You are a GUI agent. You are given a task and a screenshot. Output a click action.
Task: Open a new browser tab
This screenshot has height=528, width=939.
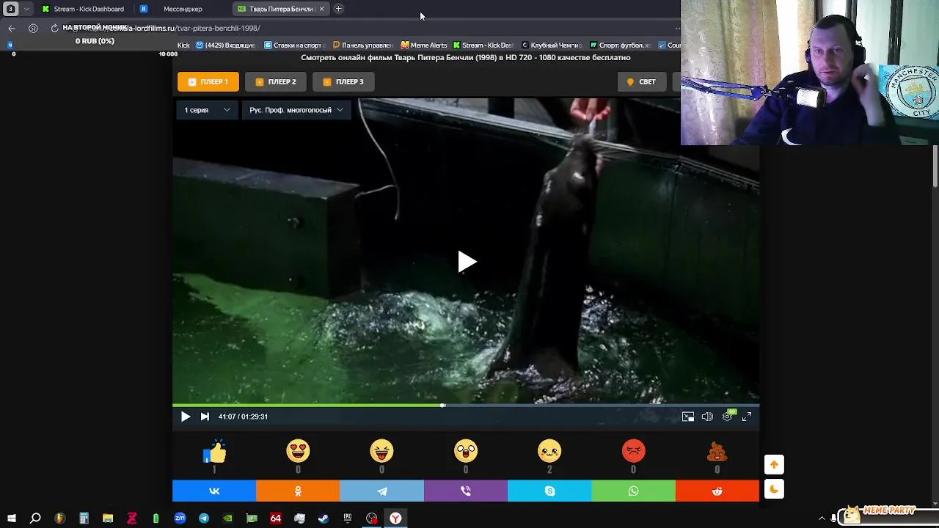point(338,9)
